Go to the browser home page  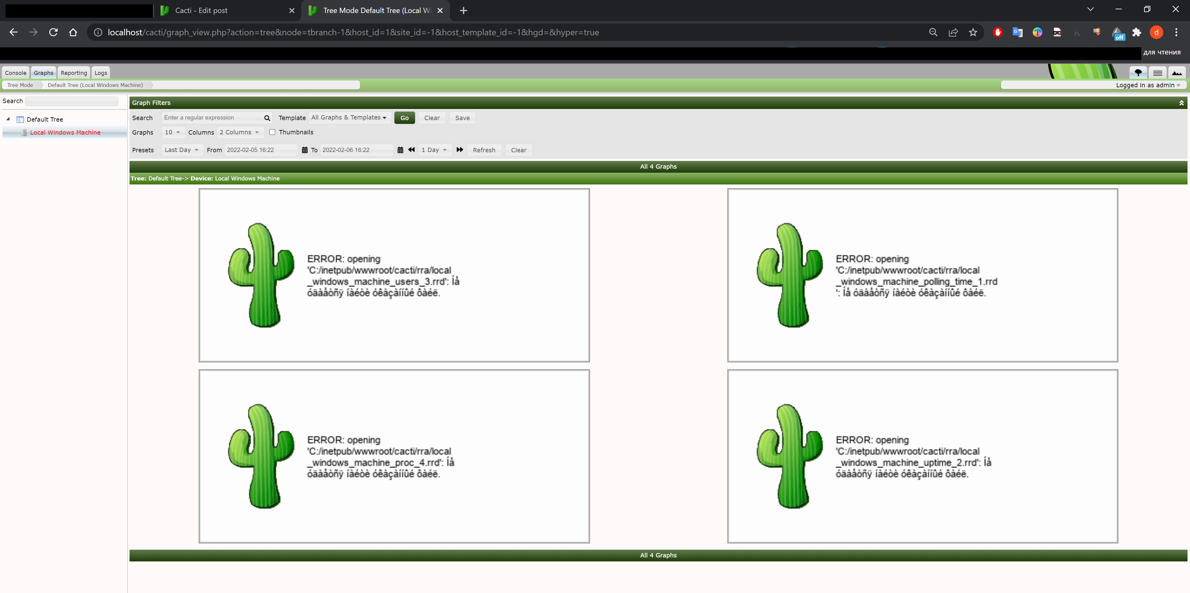point(73,32)
